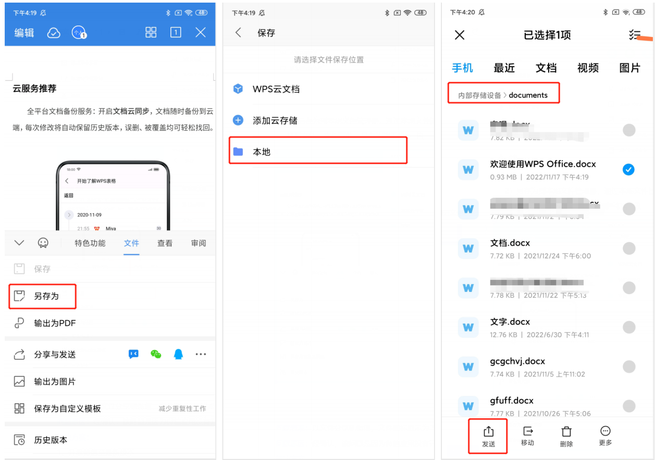The width and height of the screenshot is (655, 460).
Task: Tap the 文档.docx file name
Action: click(x=510, y=243)
